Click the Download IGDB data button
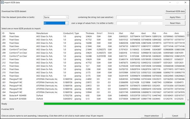190x119 pixels. coord(175,11)
